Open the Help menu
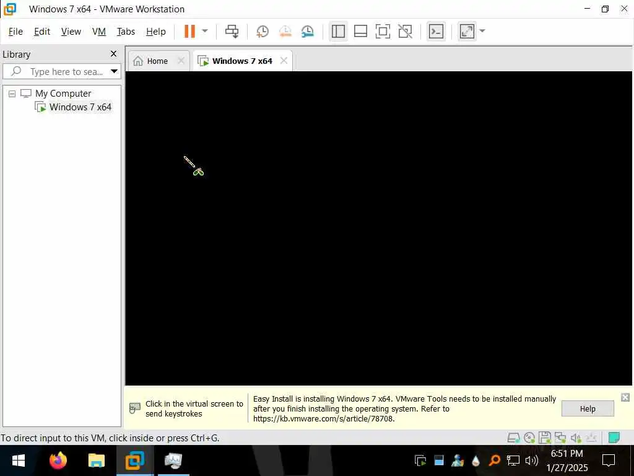This screenshot has height=476, width=634. 156,32
